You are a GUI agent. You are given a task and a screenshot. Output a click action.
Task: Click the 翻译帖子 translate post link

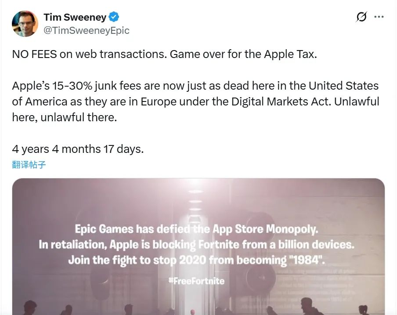[29, 165]
